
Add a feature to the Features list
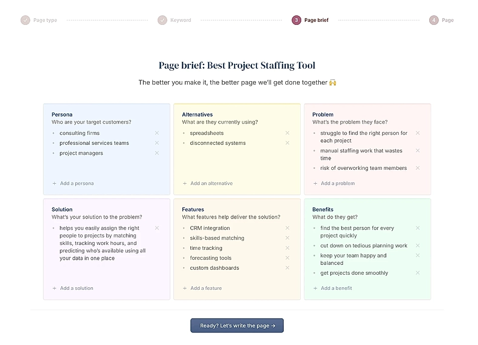[x=203, y=288]
